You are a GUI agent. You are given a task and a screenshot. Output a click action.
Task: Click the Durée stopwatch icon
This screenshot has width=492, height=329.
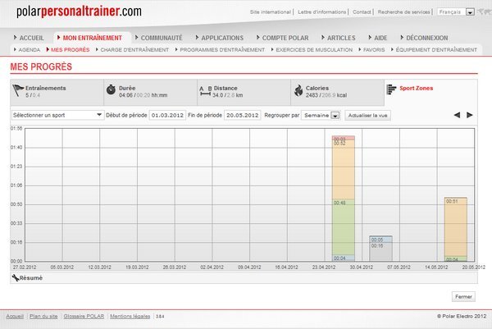click(x=111, y=89)
